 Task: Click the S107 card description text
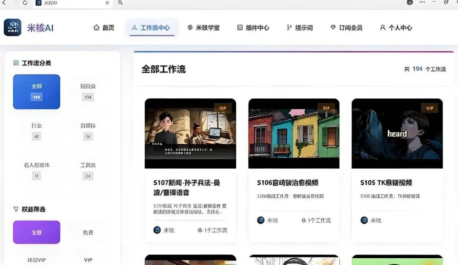coord(190,209)
